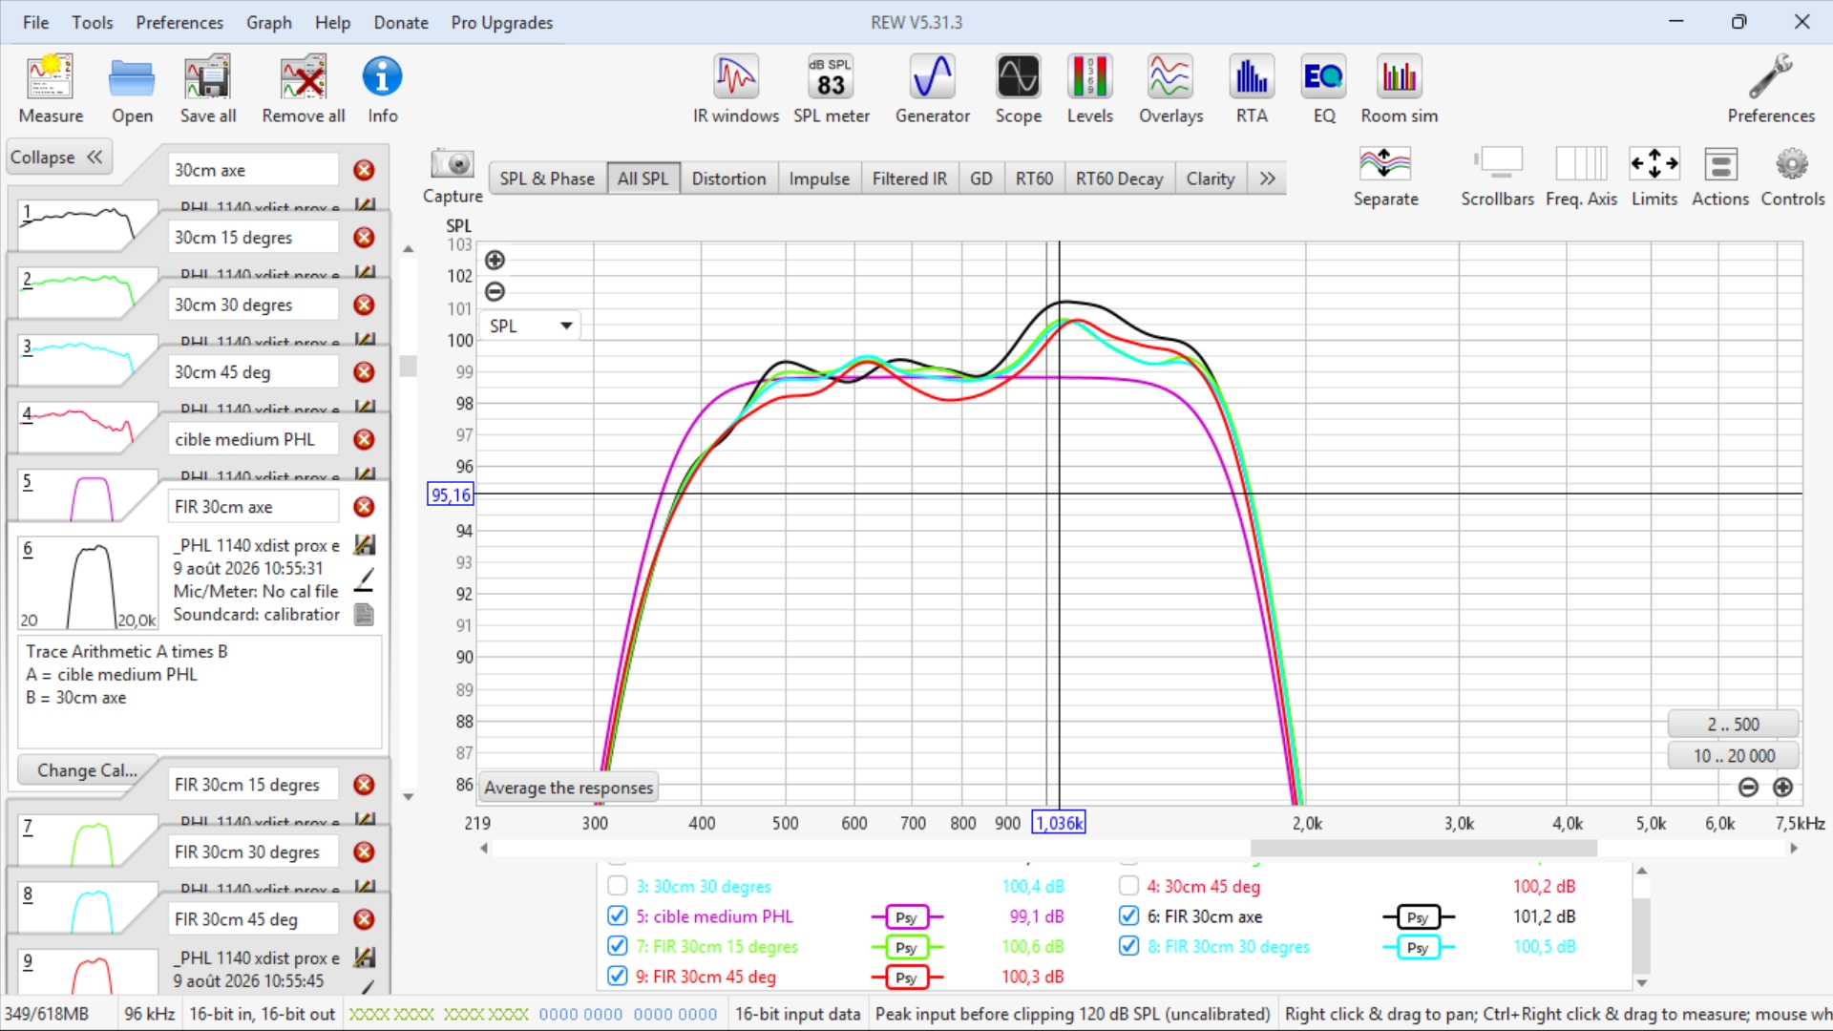Zoom in vertical axis plus icon
This screenshot has width=1833, height=1031.
[495, 260]
